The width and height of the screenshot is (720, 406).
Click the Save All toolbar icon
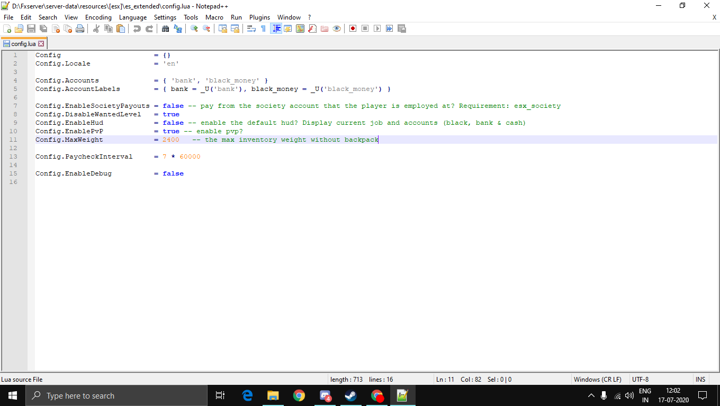point(43,29)
